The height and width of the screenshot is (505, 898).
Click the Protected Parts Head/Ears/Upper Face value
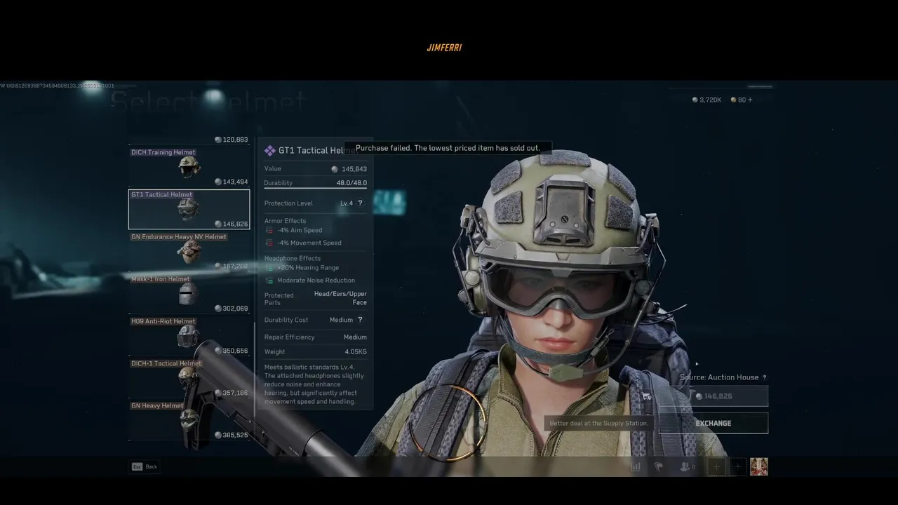point(340,298)
